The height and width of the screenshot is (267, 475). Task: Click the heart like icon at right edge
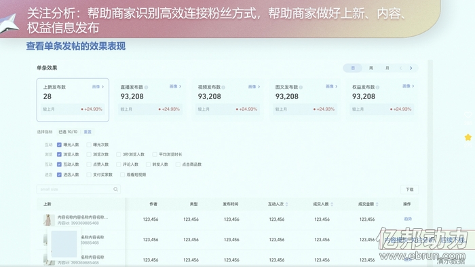[468, 115]
